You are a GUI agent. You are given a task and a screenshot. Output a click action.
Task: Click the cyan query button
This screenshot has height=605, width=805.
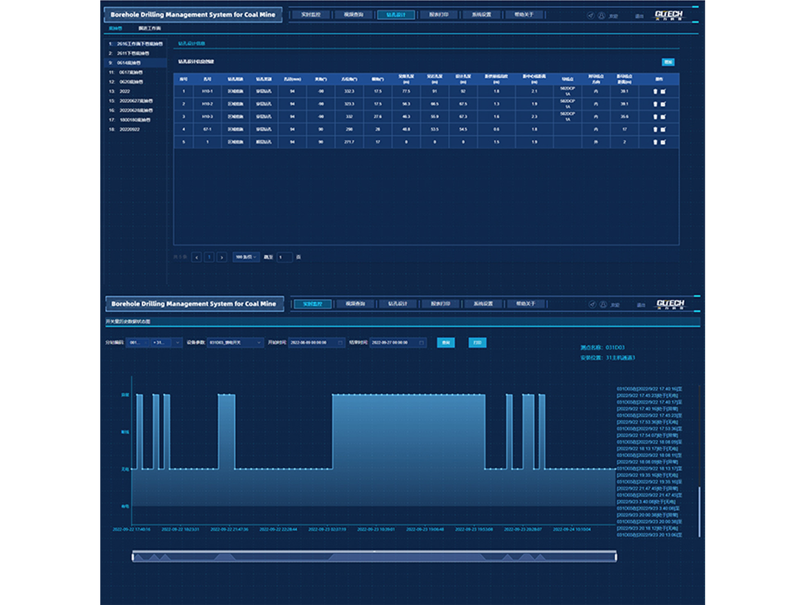pos(446,343)
